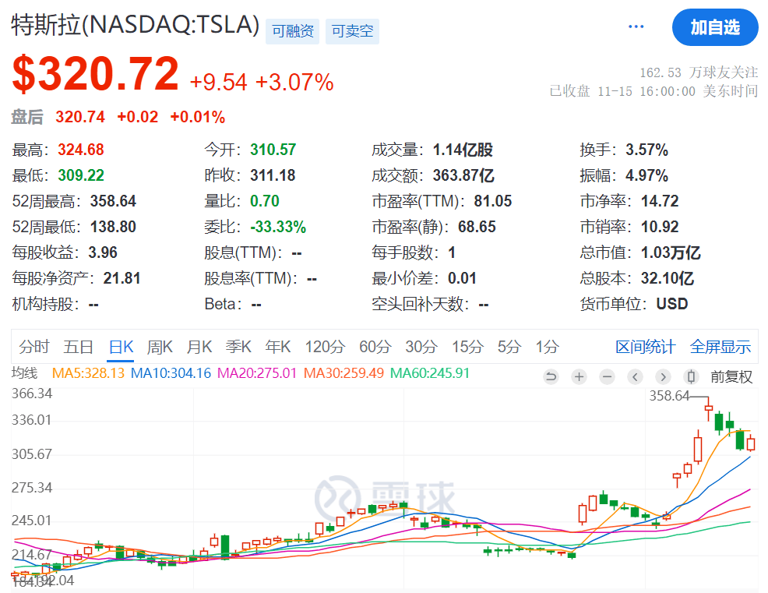This screenshot has height=593, width=768.
Task: Zoom in on chart using plus icon
Action: tap(580, 376)
